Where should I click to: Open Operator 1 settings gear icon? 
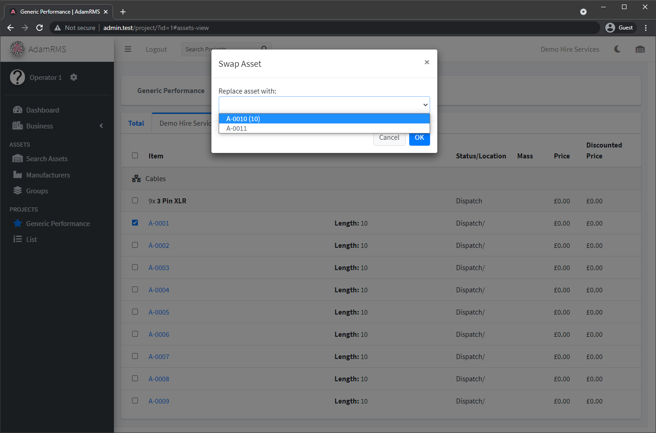[73, 77]
